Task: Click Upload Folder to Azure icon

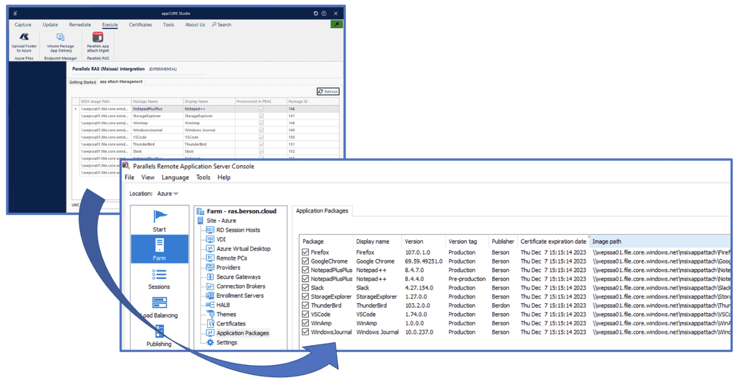Action: click(x=24, y=37)
